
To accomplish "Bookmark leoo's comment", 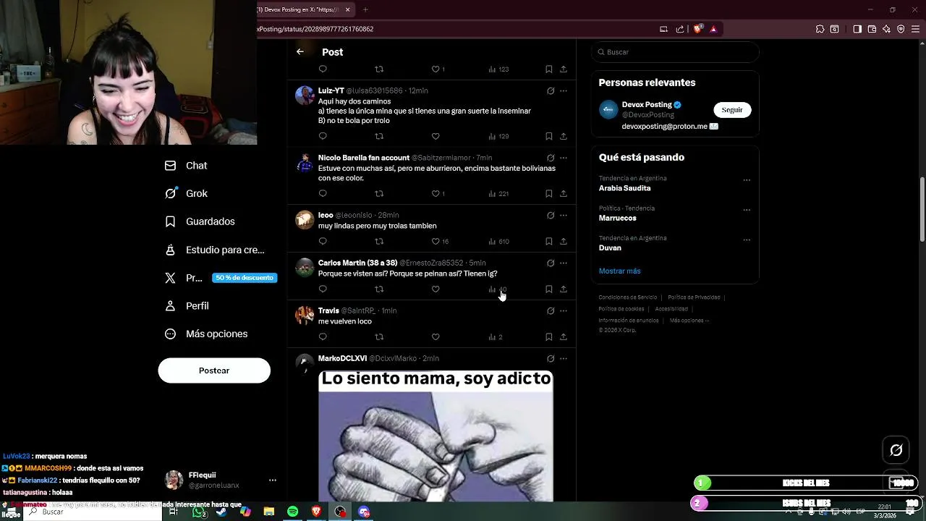I will pyautogui.click(x=548, y=241).
